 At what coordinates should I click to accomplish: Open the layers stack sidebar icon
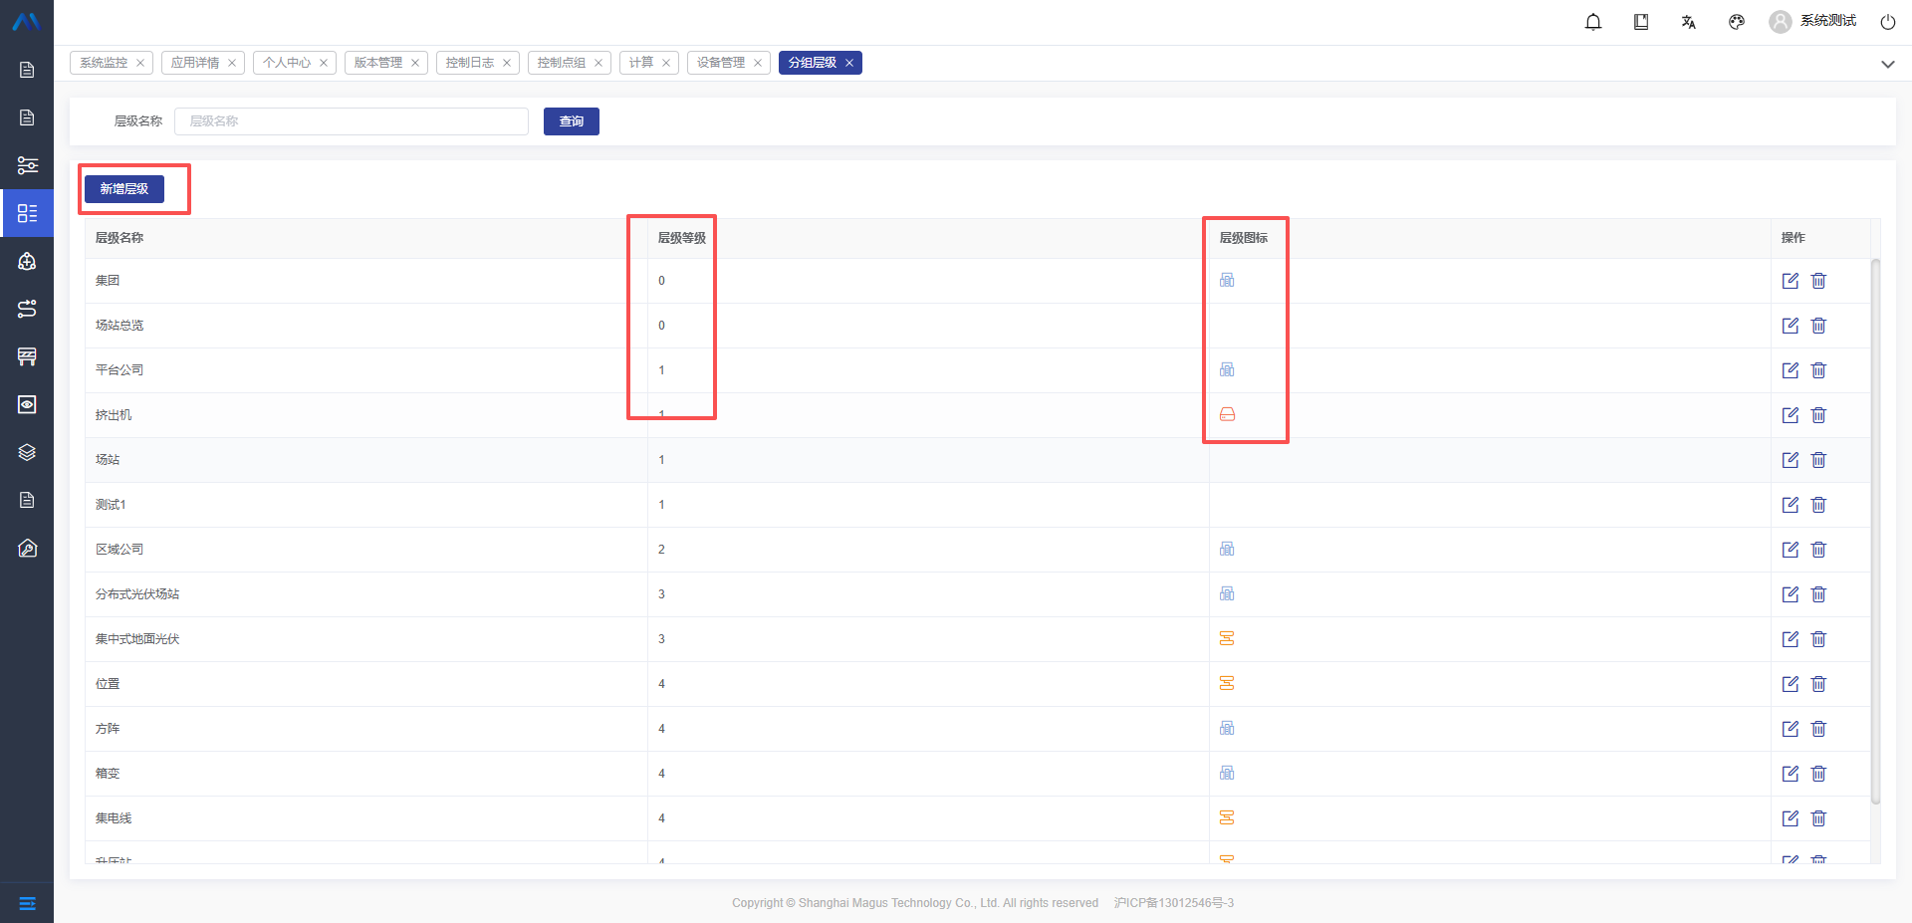[27, 452]
